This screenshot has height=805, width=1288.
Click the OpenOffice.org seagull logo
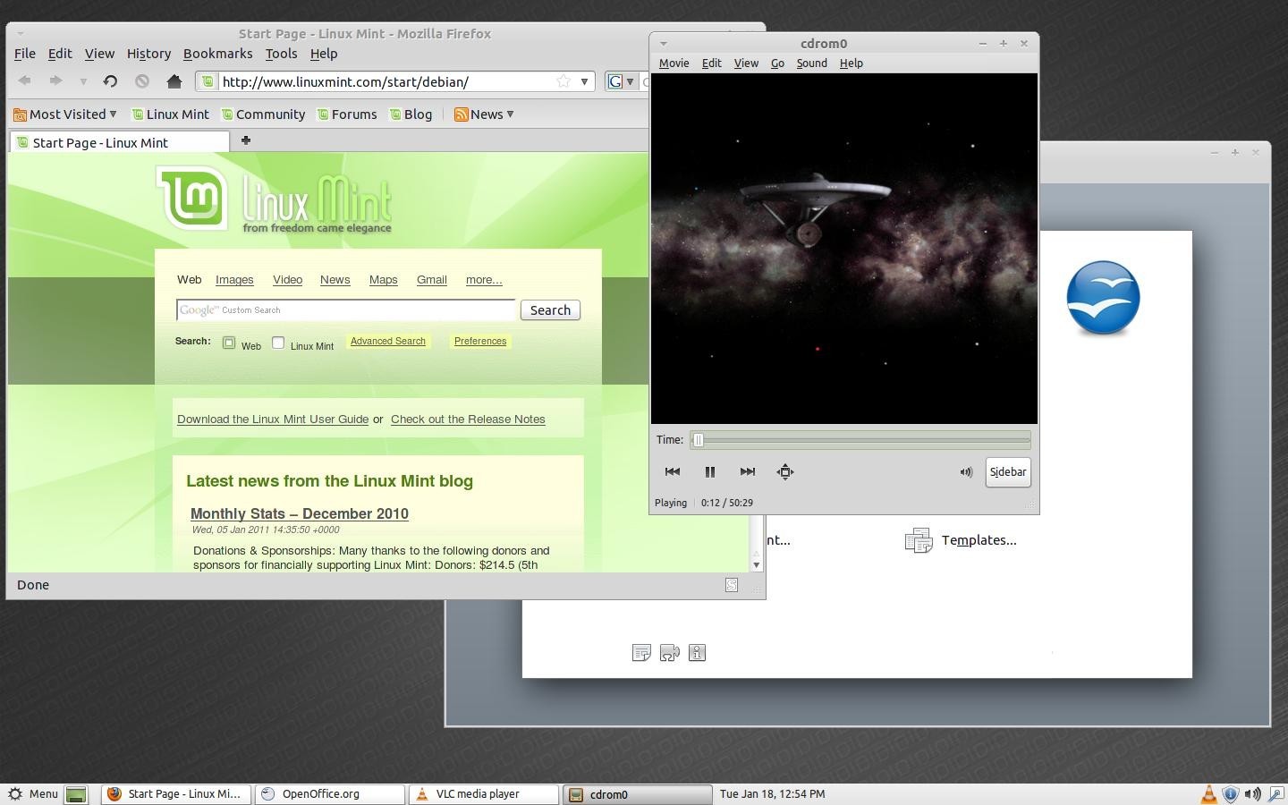(1103, 298)
